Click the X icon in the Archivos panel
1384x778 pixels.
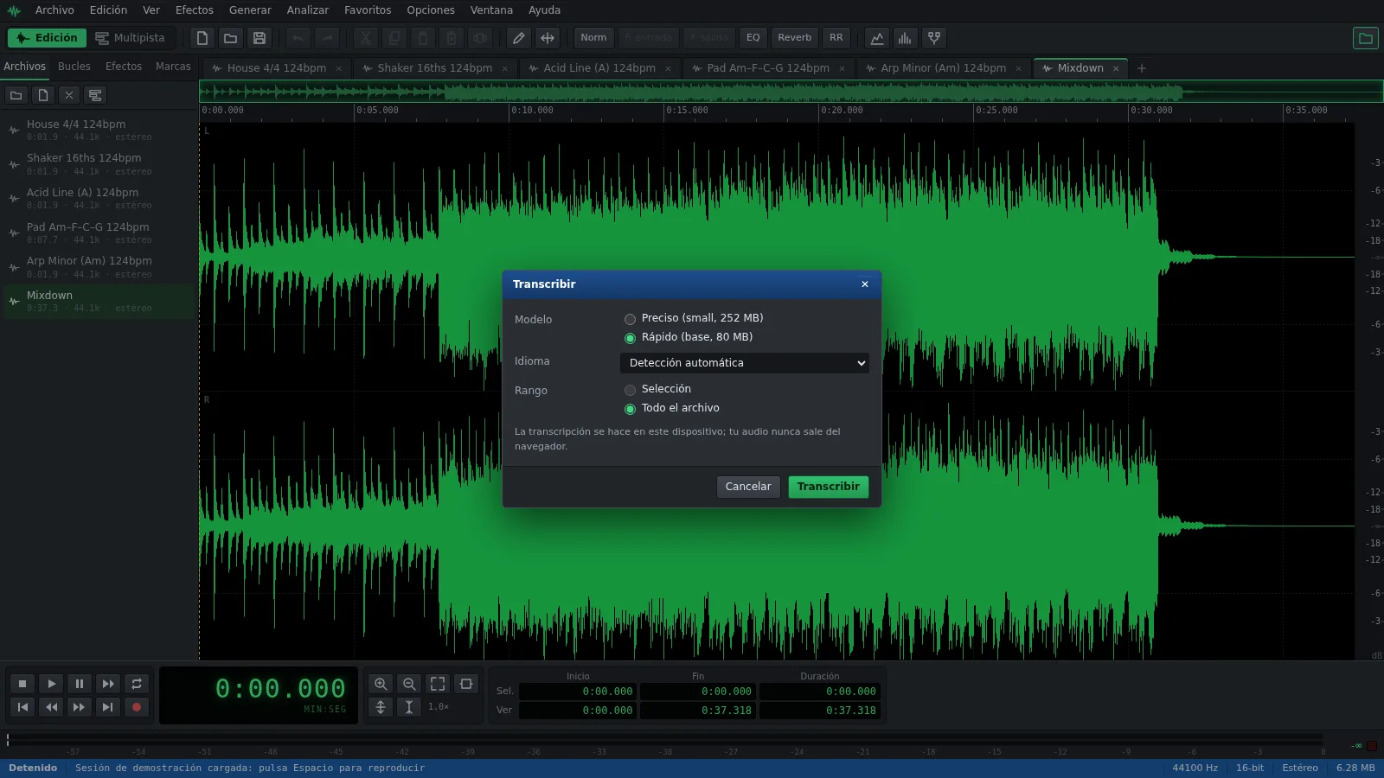click(69, 95)
